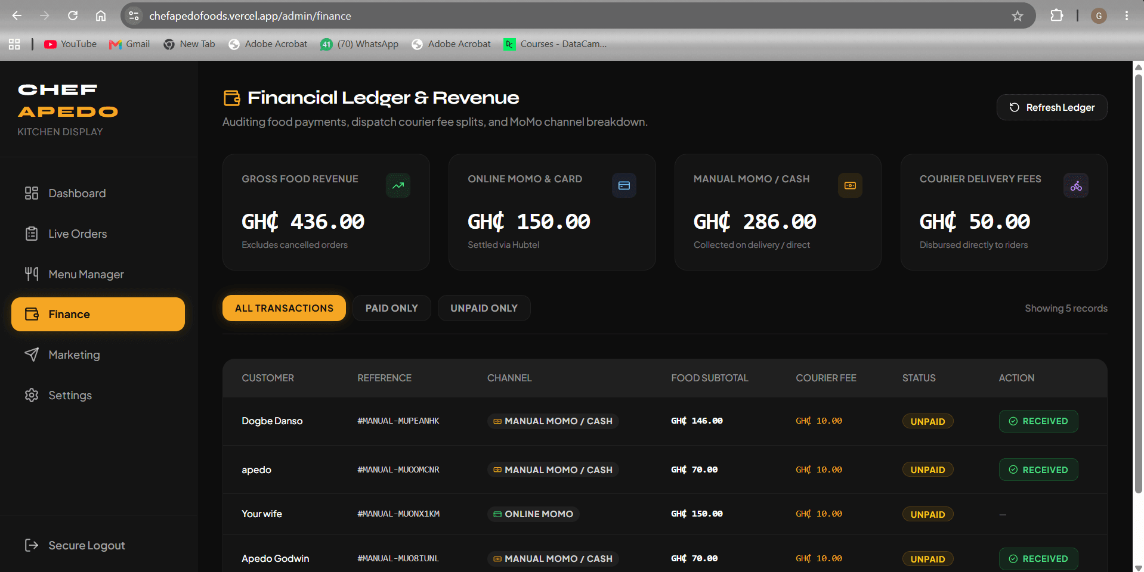Screen dimensions: 1144x572
Task: Select the All Transactions tab
Action: (284, 308)
